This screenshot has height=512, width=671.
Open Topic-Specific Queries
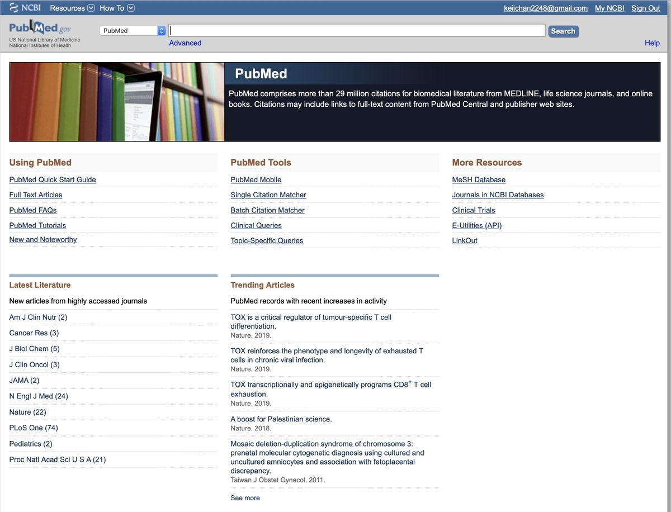pos(267,240)
